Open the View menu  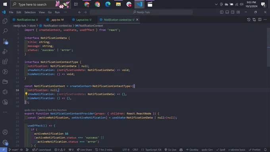42,12
